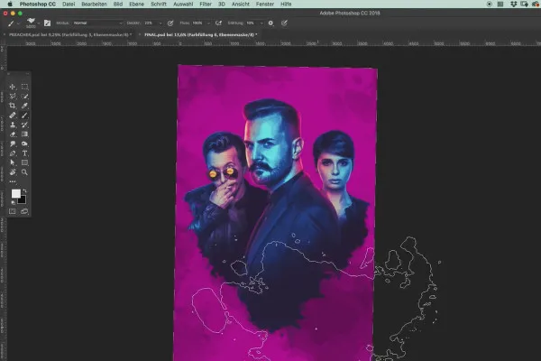Screen dimensions: 541x361
Task: Toggle pressure for brush size
Action: click(x=284, y=23)
